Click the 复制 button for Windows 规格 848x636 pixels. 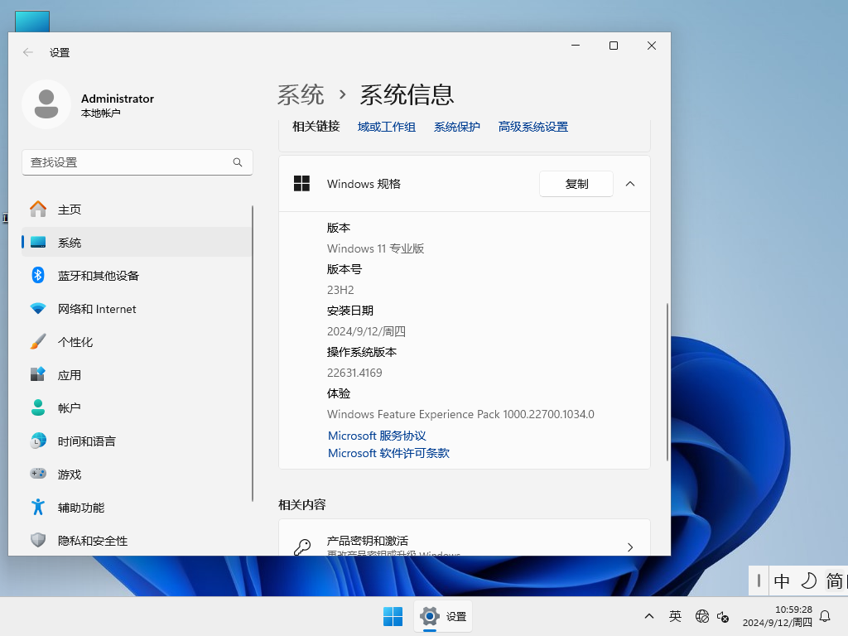tap(576, 184)
